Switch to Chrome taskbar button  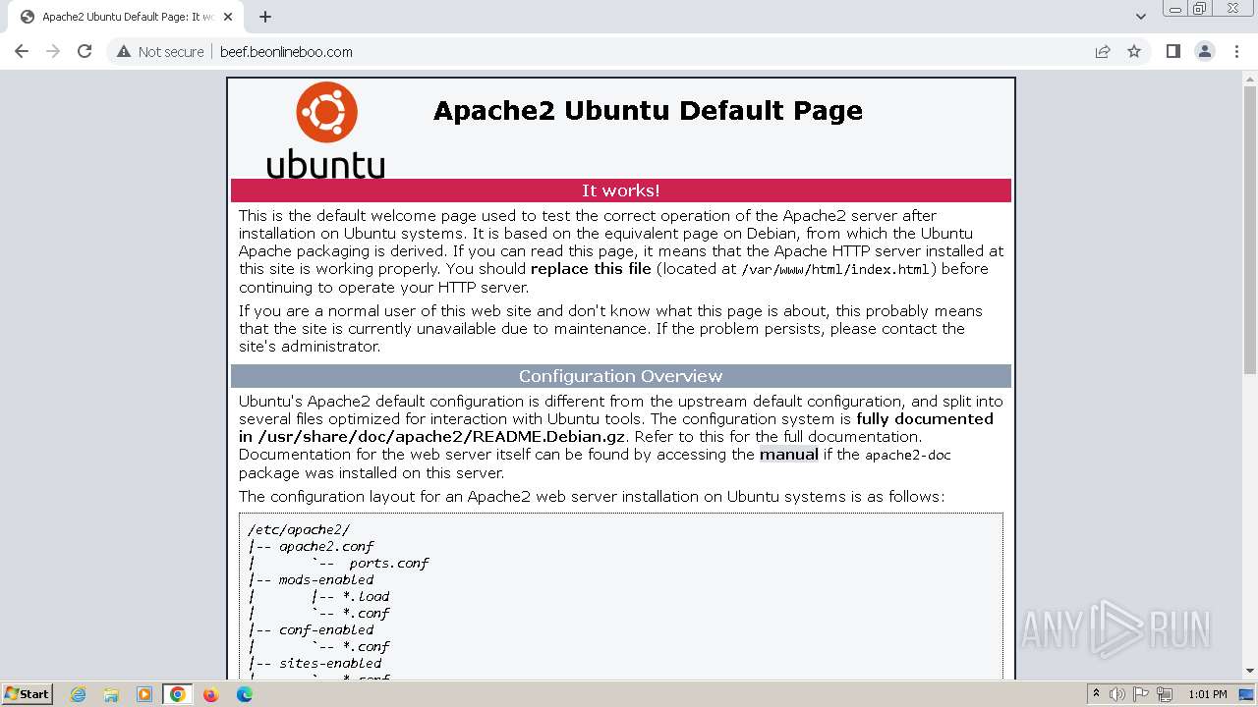click(177, 694)
